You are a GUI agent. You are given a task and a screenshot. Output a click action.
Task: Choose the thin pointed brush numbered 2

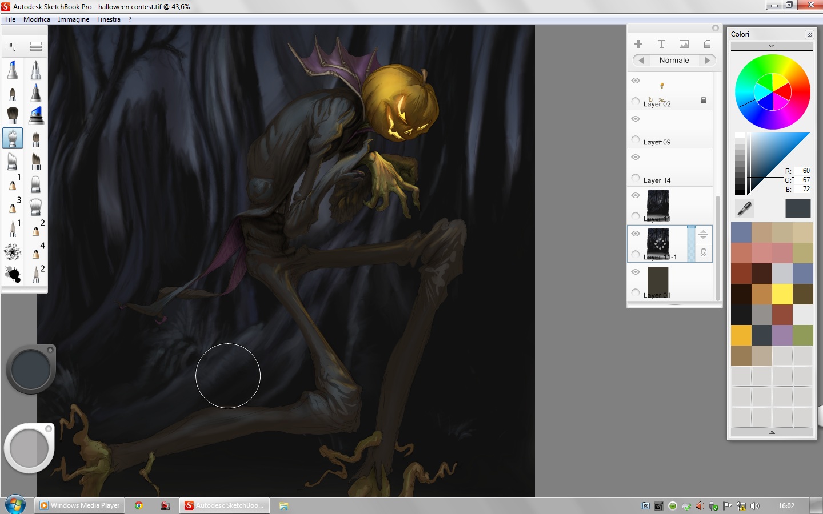(38, 274)
